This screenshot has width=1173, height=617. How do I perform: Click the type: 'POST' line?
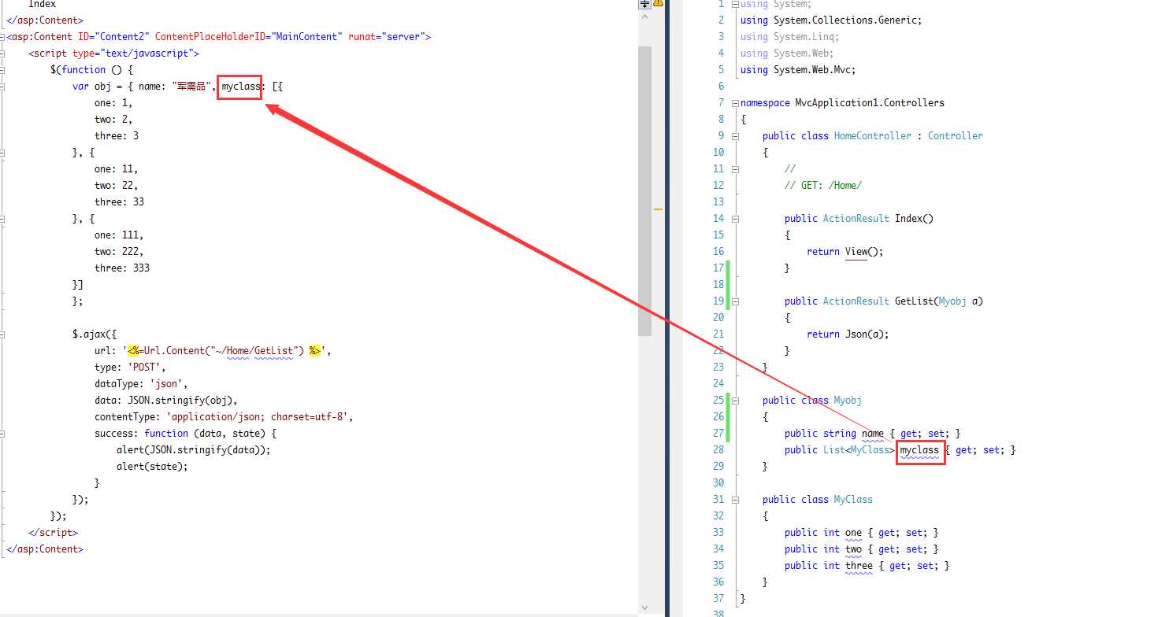click(x=130, y=367)
